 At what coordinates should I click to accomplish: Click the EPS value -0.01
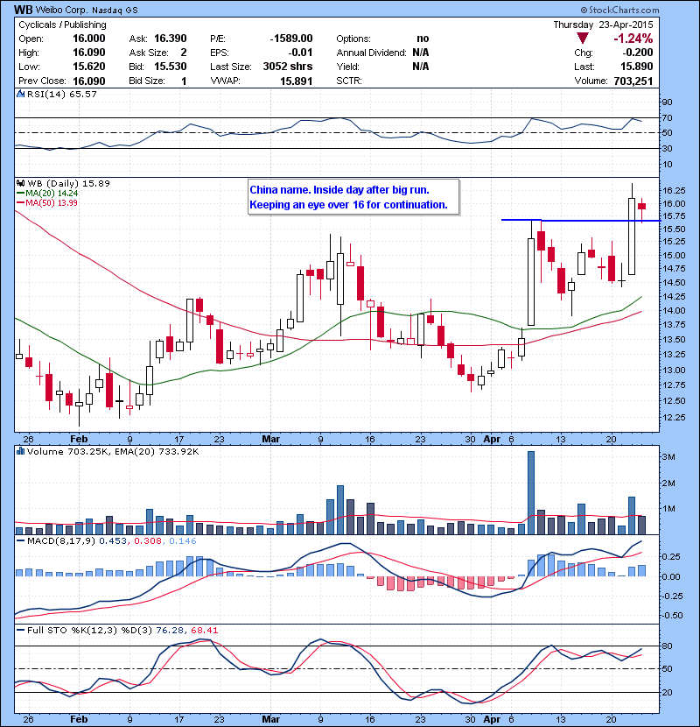[300, 53]
